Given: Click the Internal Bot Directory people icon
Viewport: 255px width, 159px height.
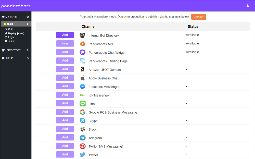Looking at the screenshot, I should (82, 35).
